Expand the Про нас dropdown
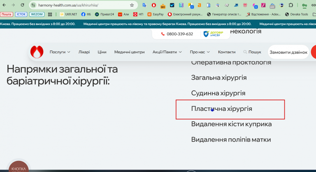Viewport: 316px width, 172px height. [200, 52]
